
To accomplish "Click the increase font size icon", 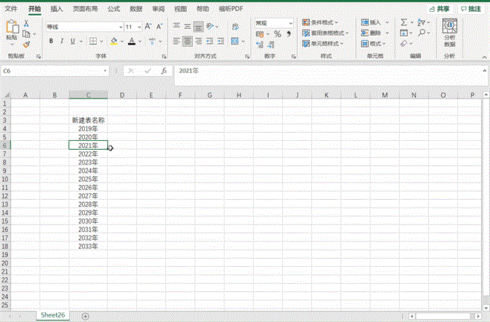I will click(x=148, y=26).
